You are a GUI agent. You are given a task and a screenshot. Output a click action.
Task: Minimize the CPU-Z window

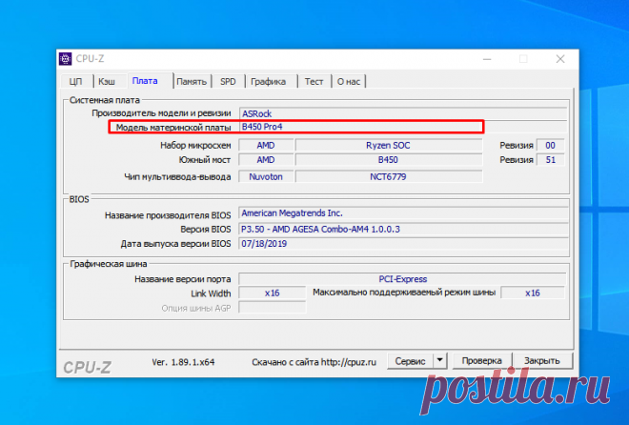tap(487, 59)
